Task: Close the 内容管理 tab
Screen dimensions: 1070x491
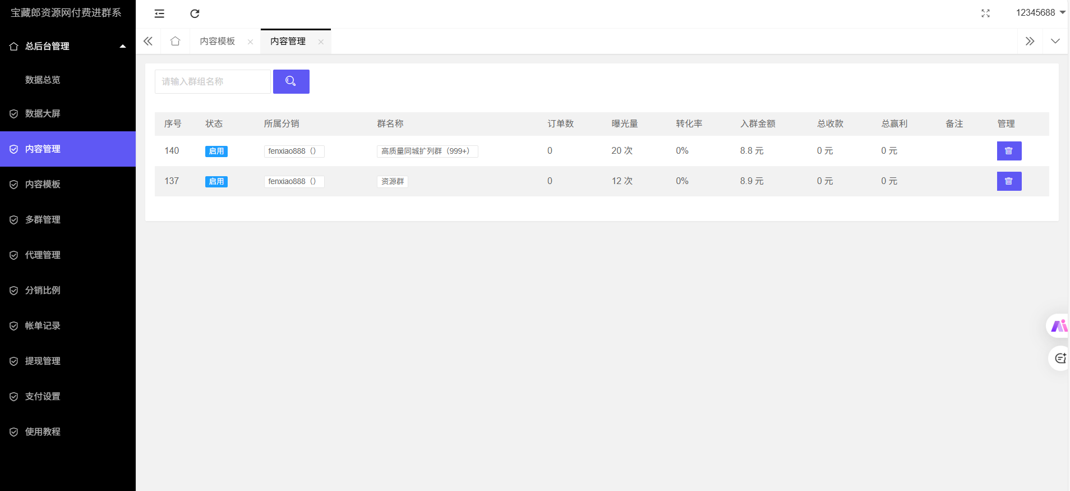Action: click(321, 42)
